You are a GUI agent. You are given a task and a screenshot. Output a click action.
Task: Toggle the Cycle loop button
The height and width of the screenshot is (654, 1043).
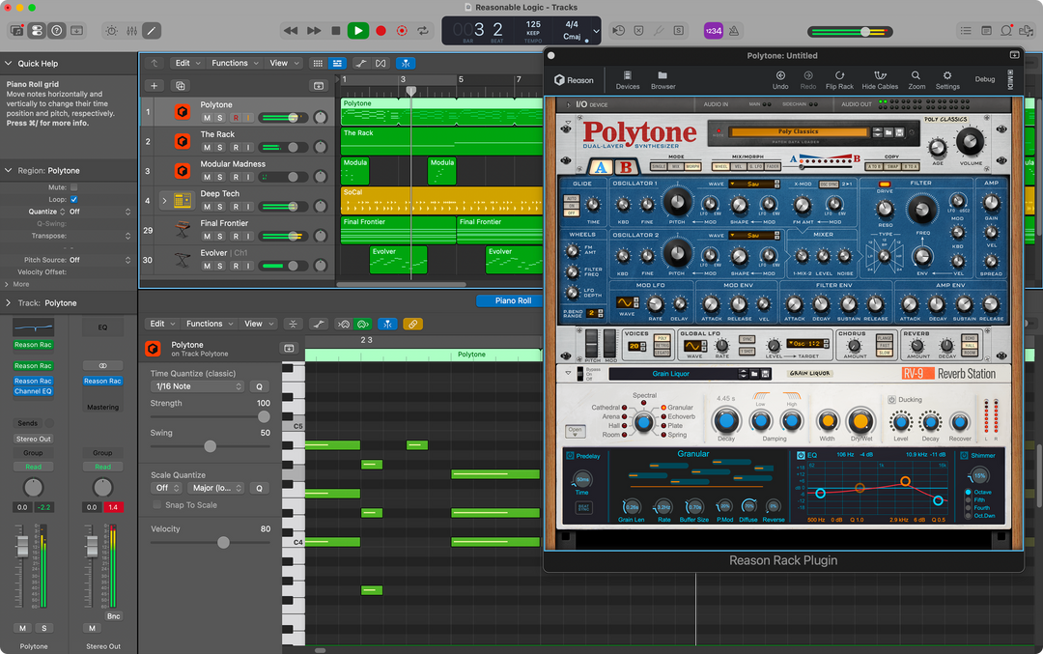pyautogui.click(x=422, y=31)
